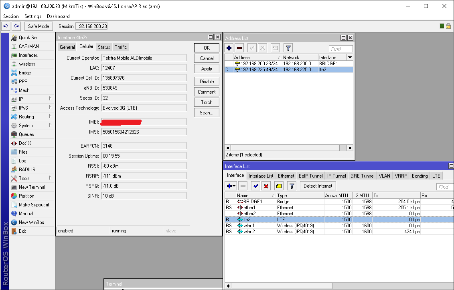Screen dimensions: 454x290
Task: Switch to the Status tab
Action: (x=104, y=47)
